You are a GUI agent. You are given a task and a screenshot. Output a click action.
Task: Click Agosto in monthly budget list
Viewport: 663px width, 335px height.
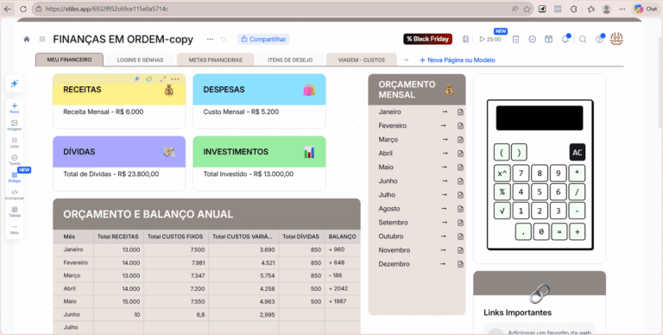(389, 209)
